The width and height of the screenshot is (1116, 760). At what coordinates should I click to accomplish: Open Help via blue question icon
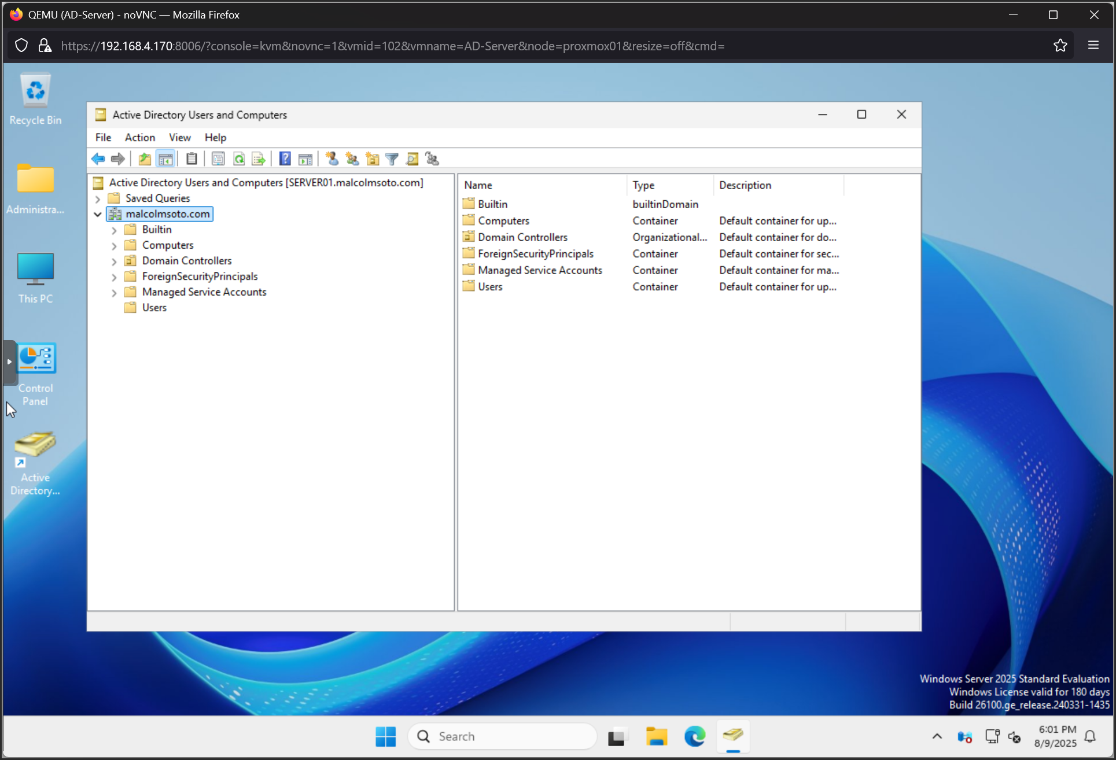(x=285, y=159)
